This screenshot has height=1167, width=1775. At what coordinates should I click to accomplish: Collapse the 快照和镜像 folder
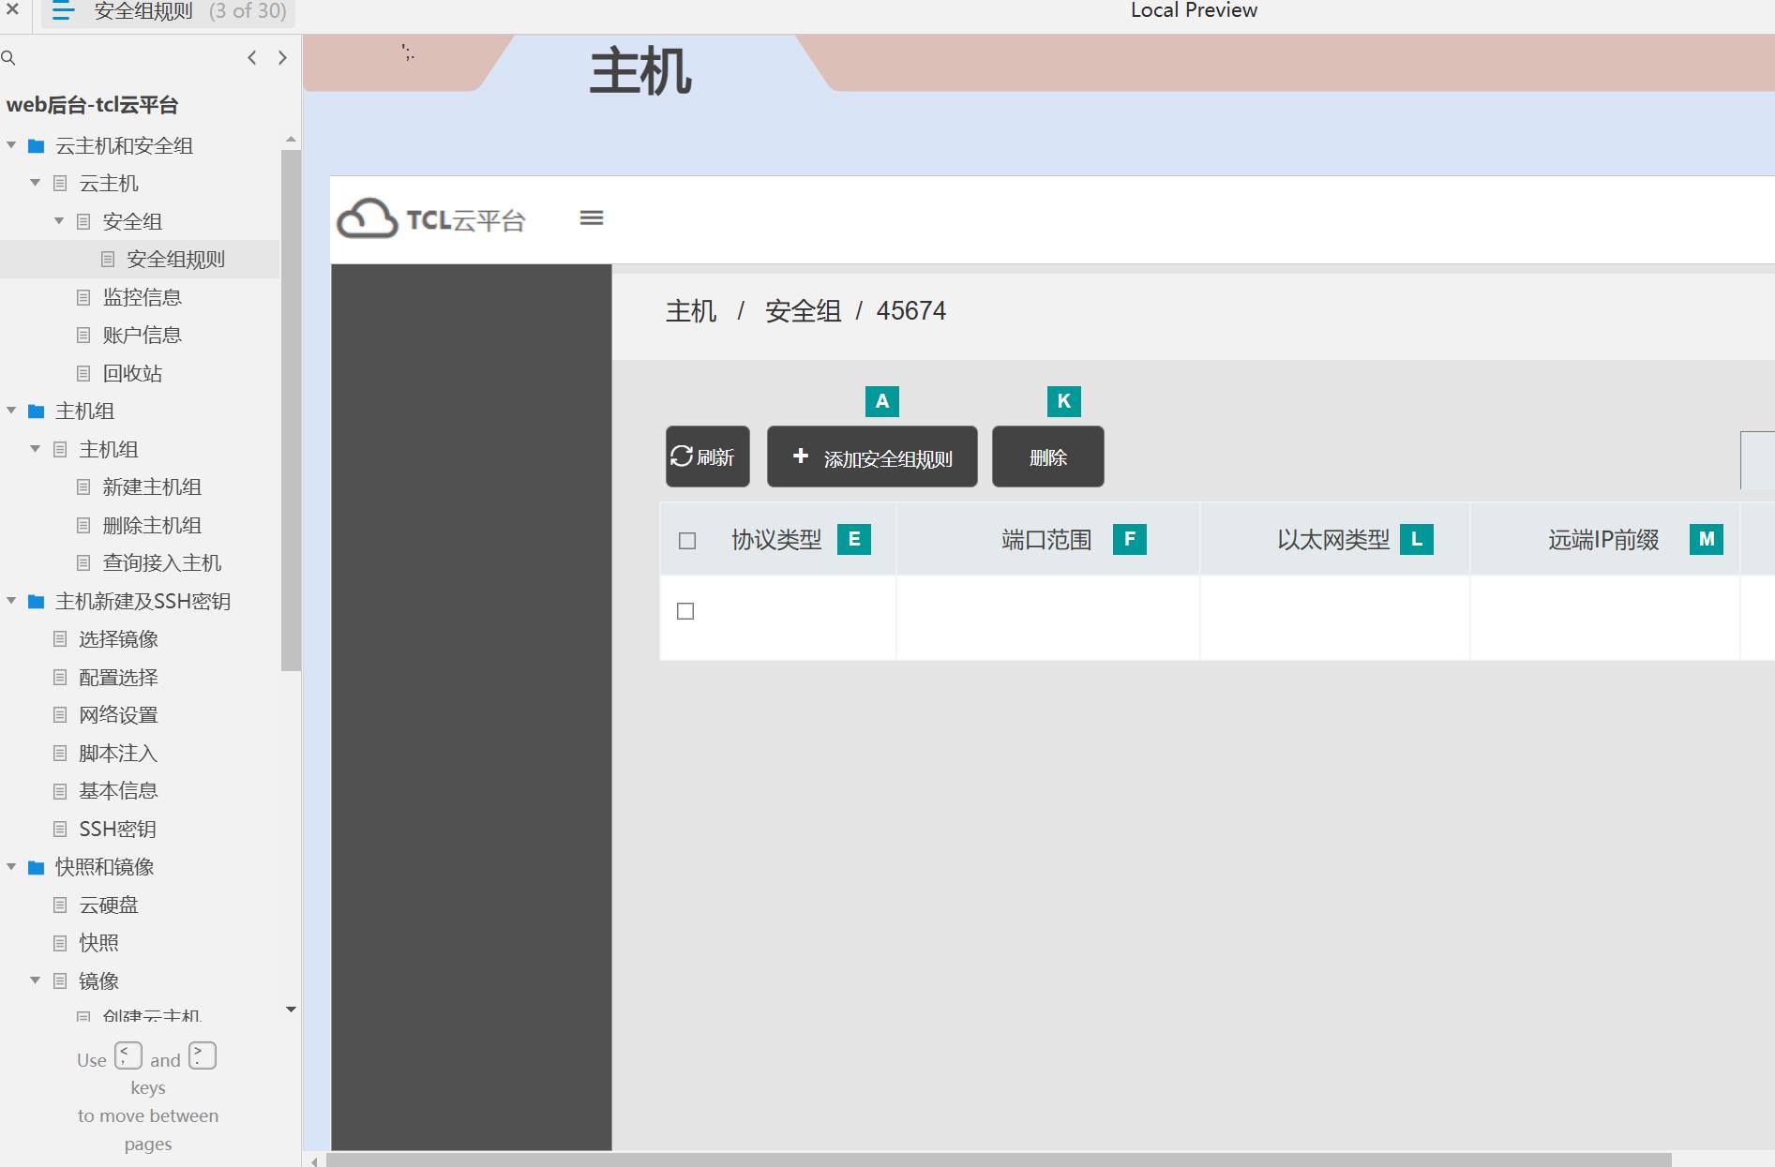[11, 867]
